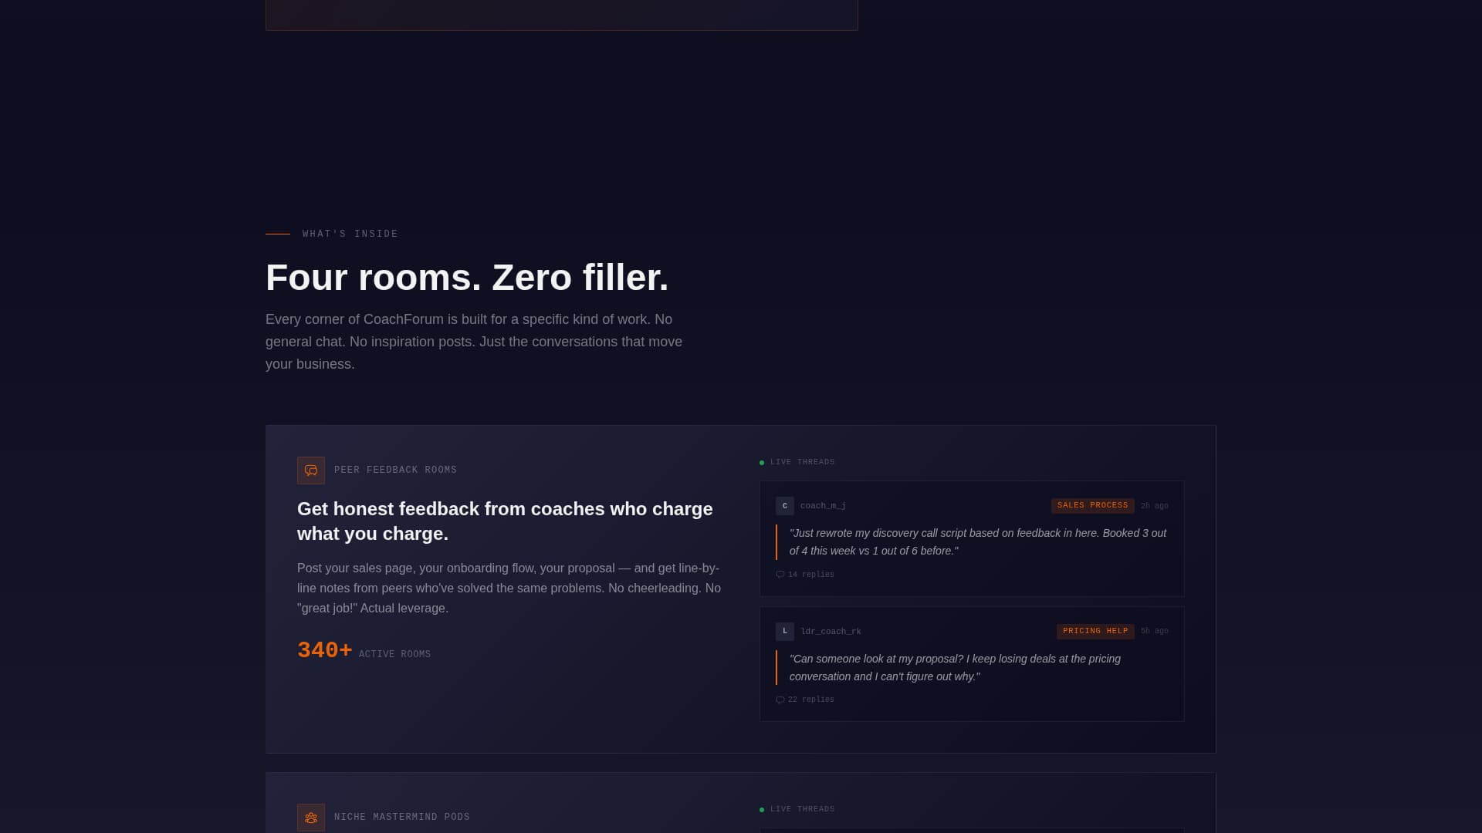Click the Peer Feedback Rooms label
Viewport: 1482px width, 833px height.
pos(395,470)
